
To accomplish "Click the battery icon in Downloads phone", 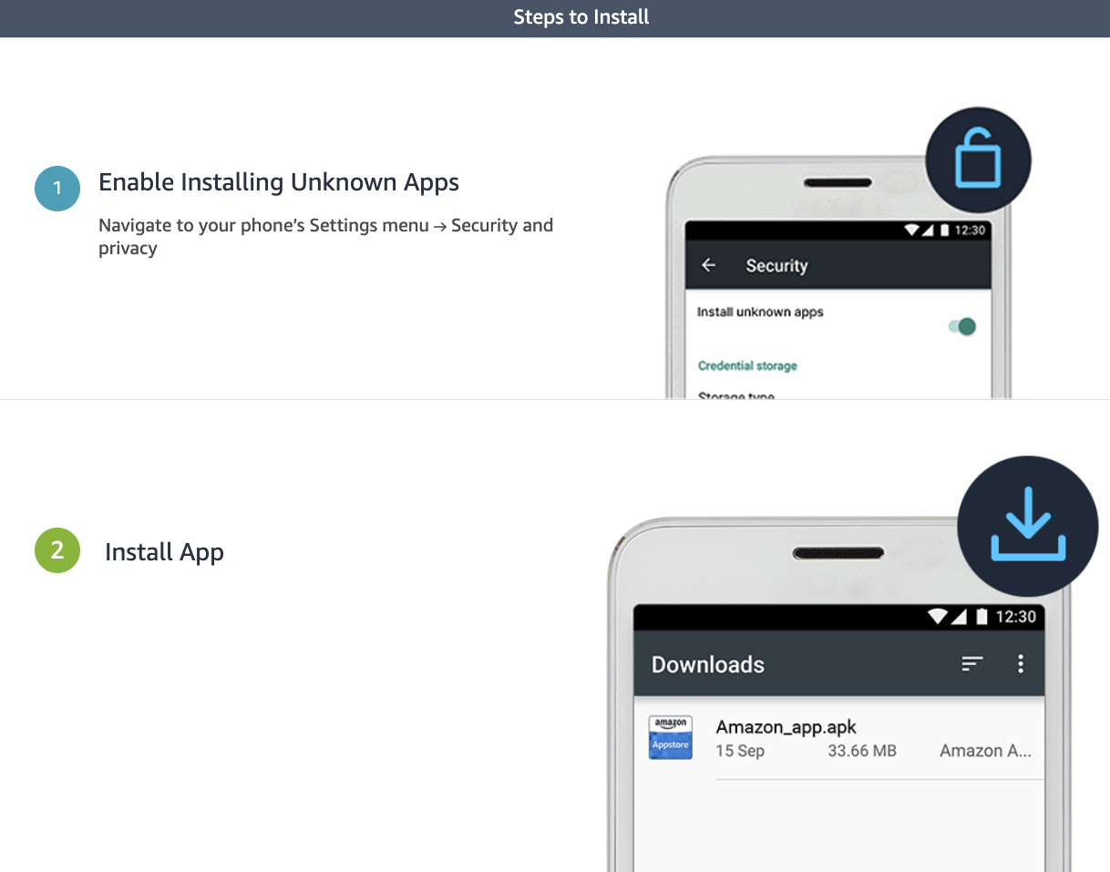I will coord(982,617).
